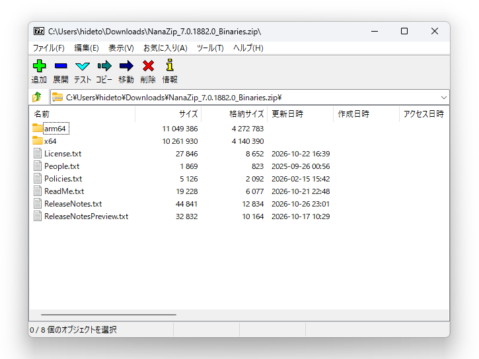Image resolution: width=479 pixels, height=359 pixels.
Task: Click the 7z app icon in title bar
Action: [x=39, y=31]
